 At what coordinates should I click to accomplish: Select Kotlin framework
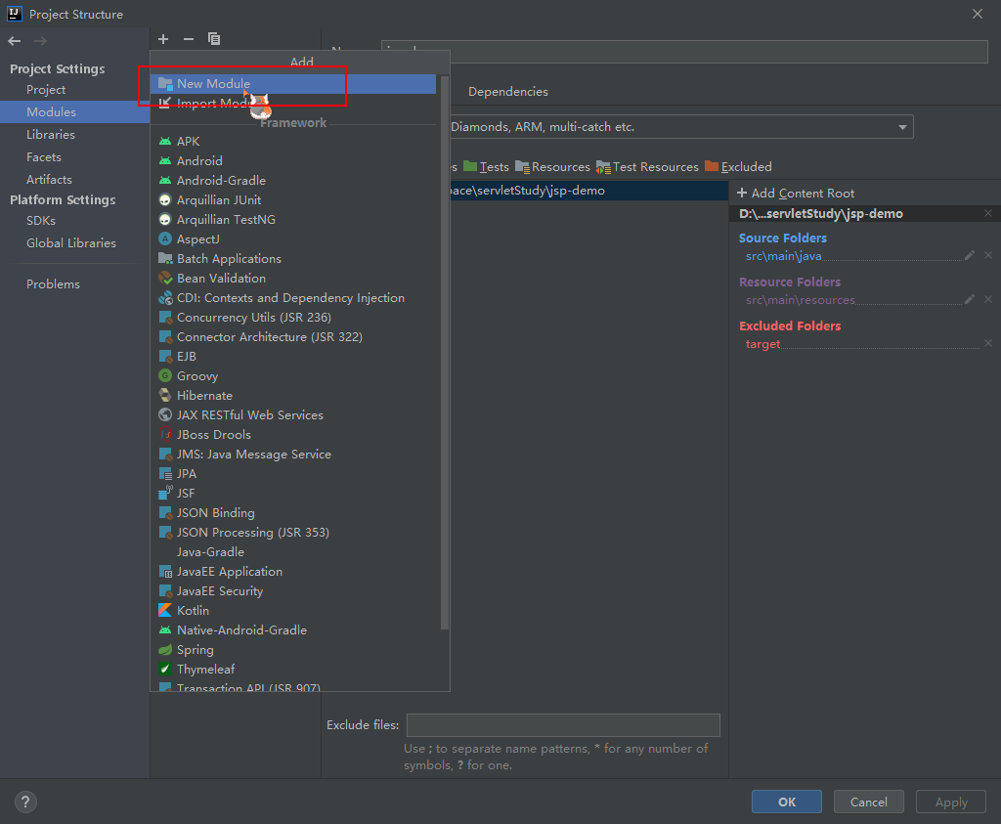point(295,611)
